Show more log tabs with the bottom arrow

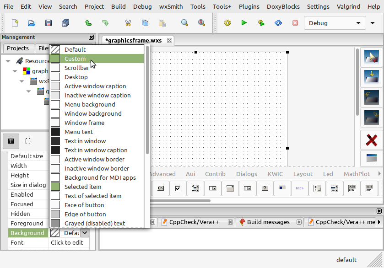pyautogui.click(x=379, y=222)
